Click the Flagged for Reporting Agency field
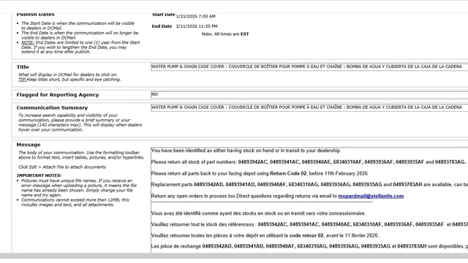 click(309, 94)
